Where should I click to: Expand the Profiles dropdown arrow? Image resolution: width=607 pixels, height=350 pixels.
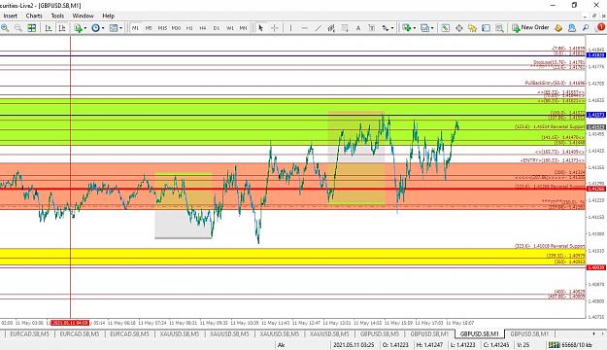point(432,28)
